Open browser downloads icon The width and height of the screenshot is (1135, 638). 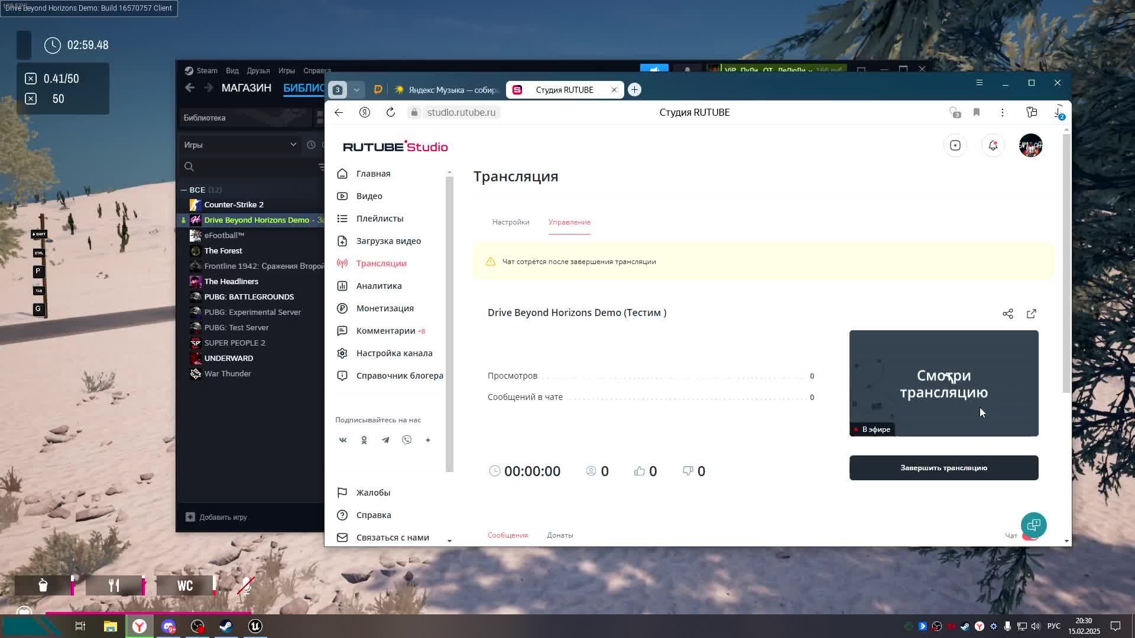(1058, 112)
